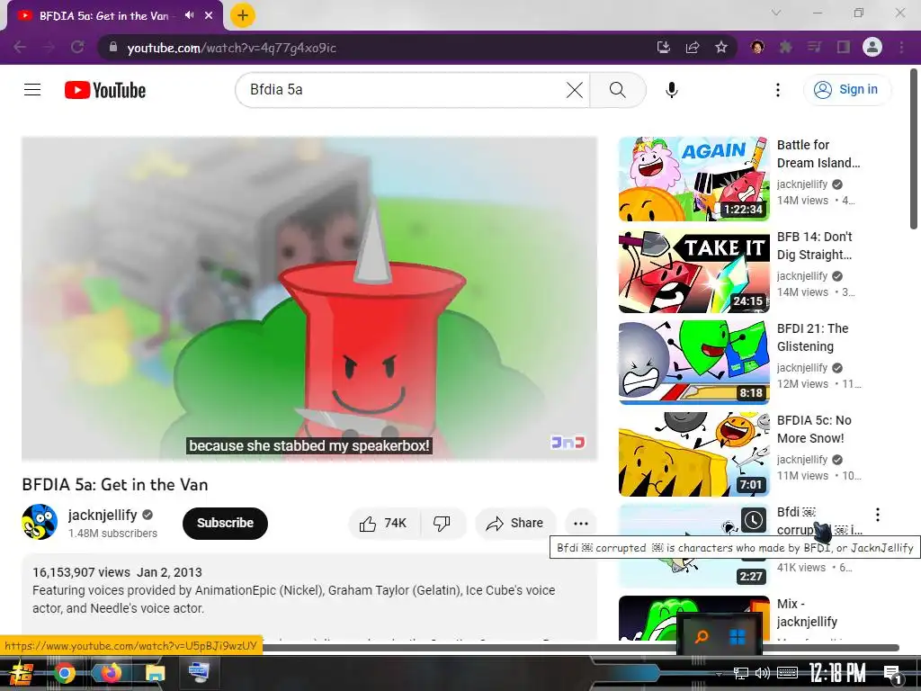Go to YouTube home via logo

coord(105,90)
